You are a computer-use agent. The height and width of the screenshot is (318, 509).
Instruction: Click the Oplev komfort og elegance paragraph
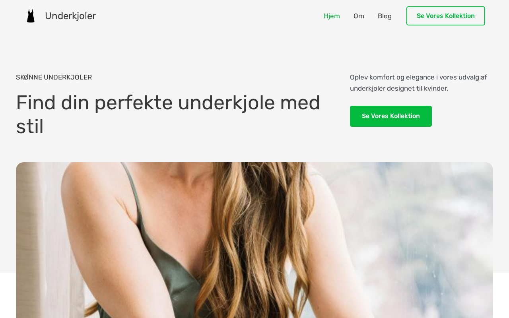tap(418, 83)
